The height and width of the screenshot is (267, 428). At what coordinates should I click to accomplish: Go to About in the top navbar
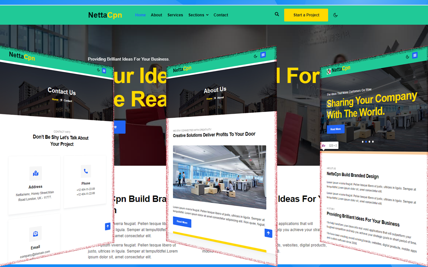[x=156, y=15]
